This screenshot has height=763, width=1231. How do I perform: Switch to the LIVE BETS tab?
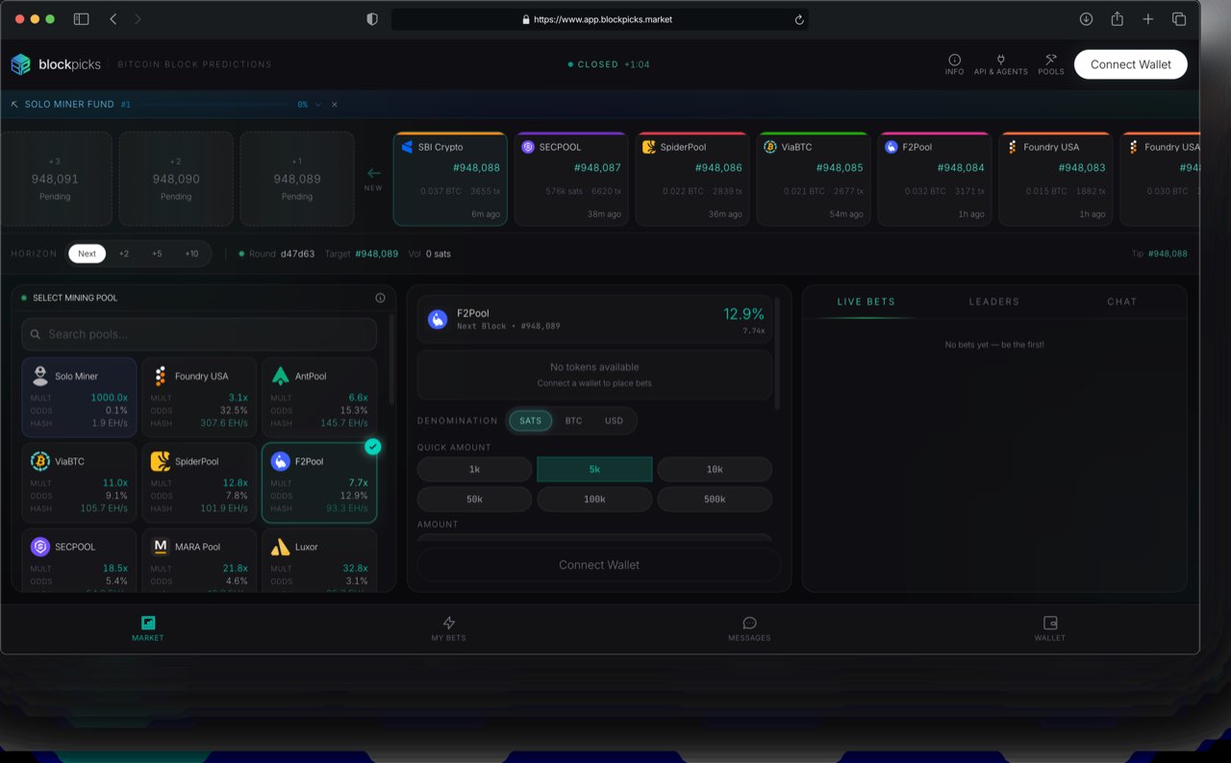pyautogui.click(x=866, y=302)
